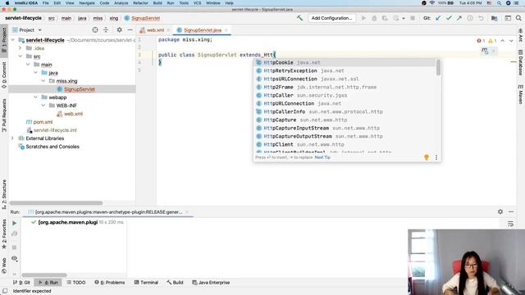Click the collapse all icon in Project panel

(106, 29)
